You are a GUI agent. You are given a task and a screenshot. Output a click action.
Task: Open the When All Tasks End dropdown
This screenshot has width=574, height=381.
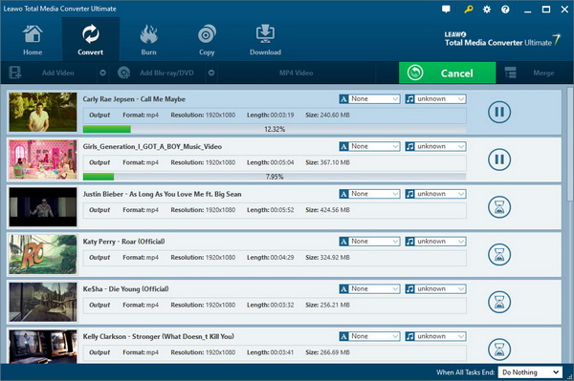pos(530,372)
